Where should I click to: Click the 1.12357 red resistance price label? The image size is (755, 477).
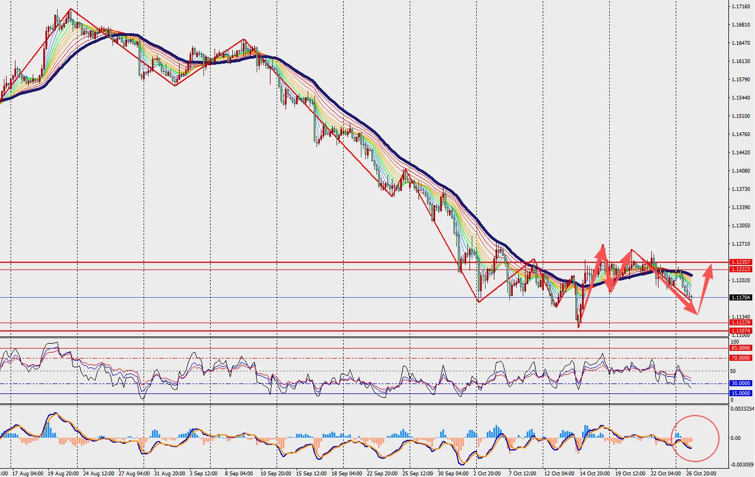tap(741, 262)
